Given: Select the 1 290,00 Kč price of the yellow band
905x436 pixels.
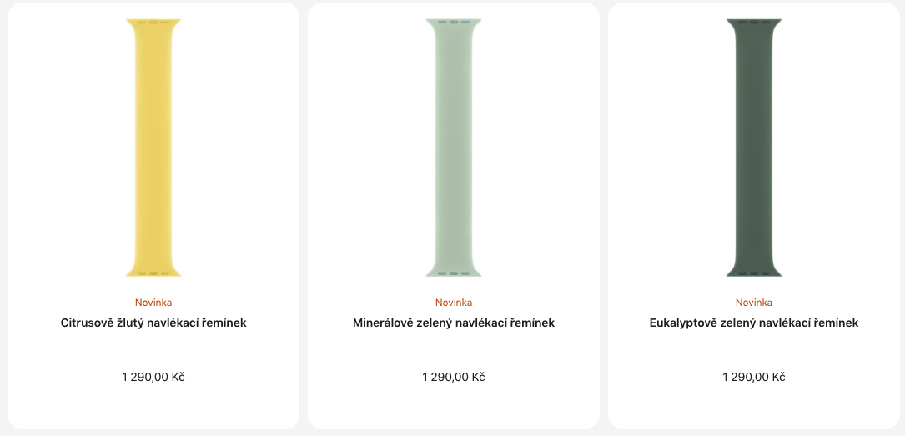Looking at the screenshot, I should [153, 377].
